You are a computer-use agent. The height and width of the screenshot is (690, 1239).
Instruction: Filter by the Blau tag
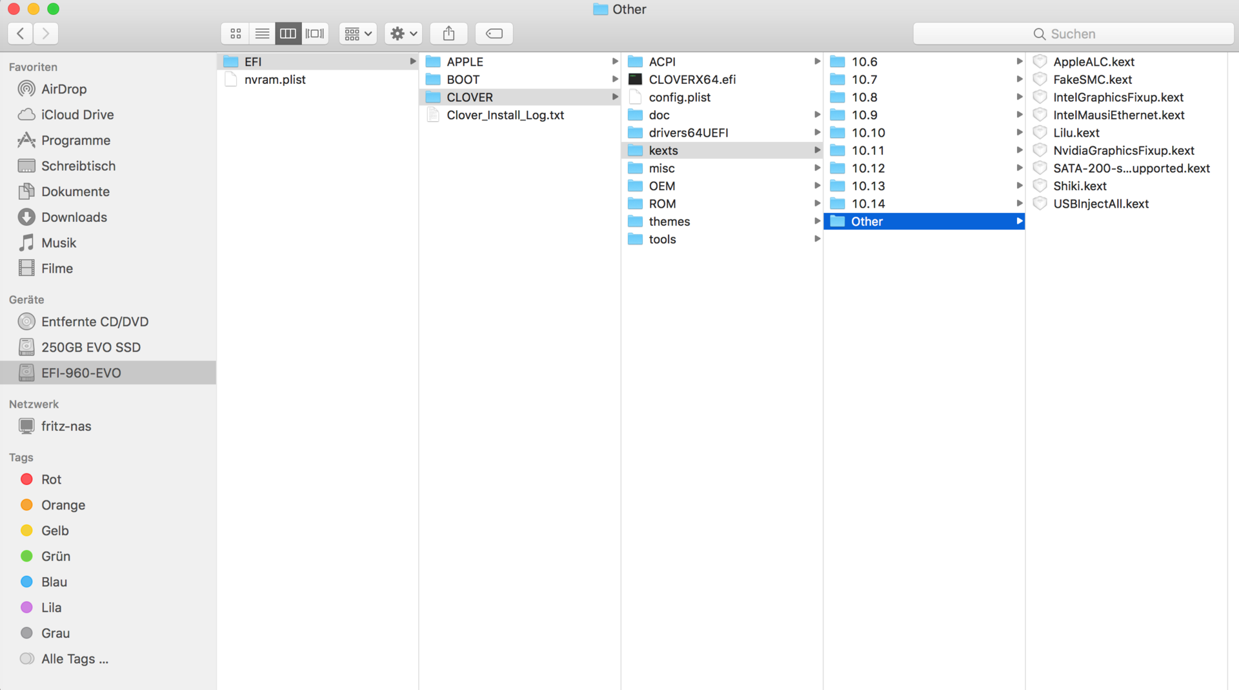pos(108,582)
